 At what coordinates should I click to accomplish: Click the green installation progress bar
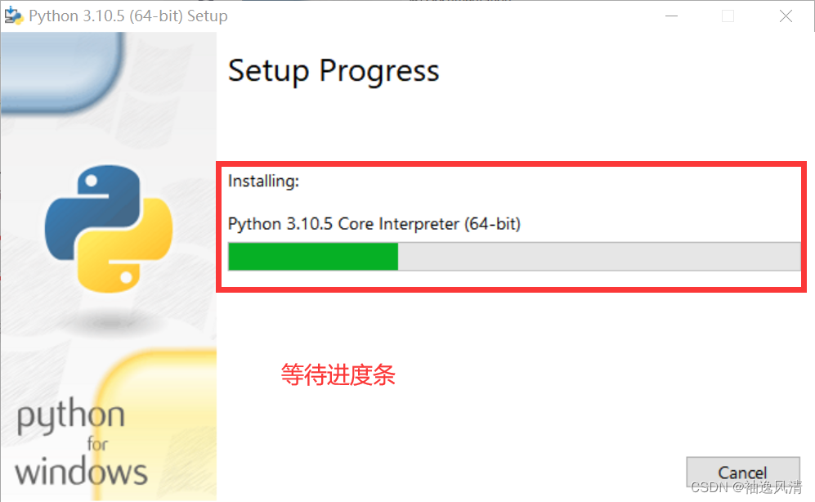tap(313, 257)
